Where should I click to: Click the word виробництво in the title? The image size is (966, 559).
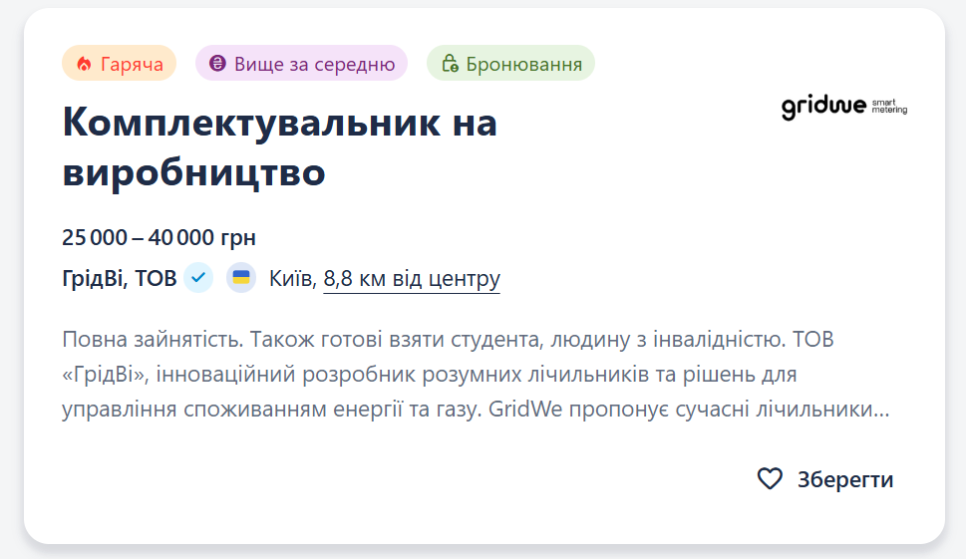pos(193,172)
